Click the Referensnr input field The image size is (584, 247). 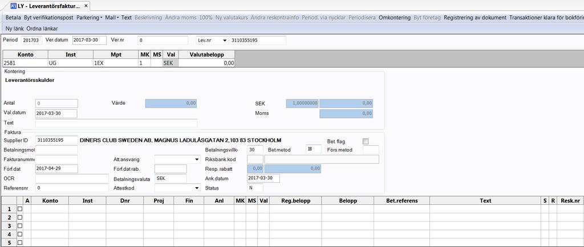tap(72, 188)
